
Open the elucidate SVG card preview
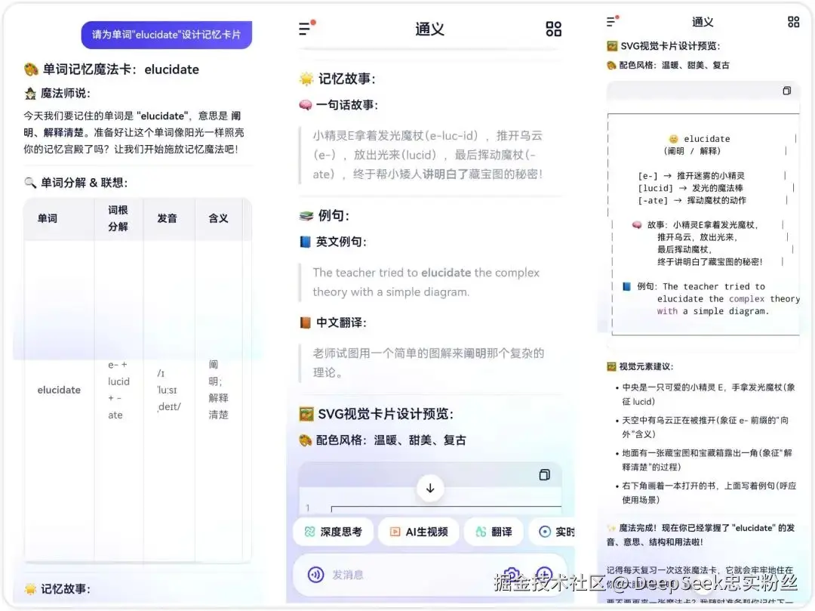(702, 215)
